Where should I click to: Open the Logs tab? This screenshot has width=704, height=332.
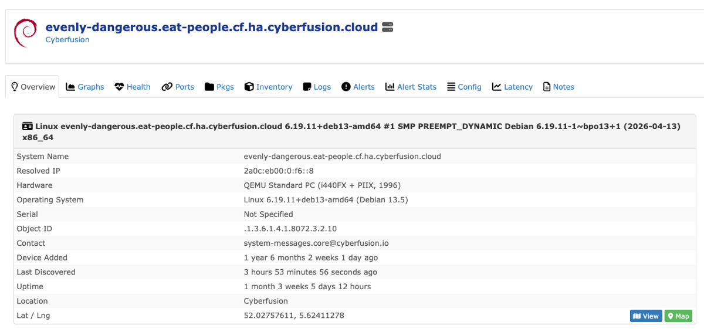(317, 87)
